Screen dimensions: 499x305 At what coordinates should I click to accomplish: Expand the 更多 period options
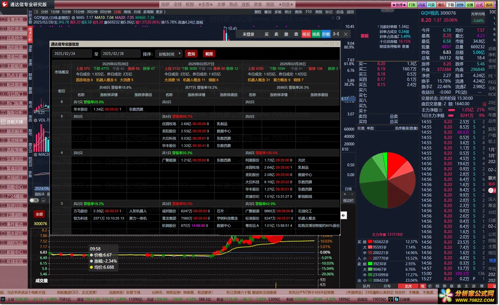tap(160, 12)
